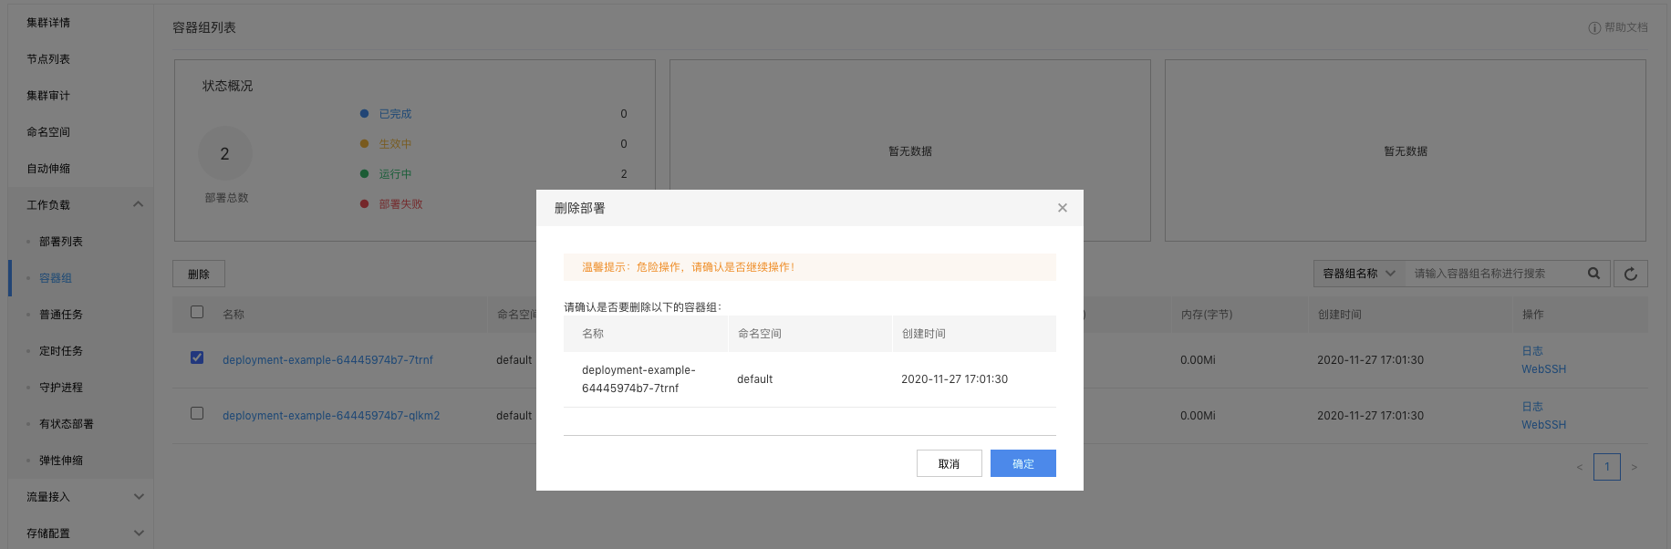The image size is (1671, 549).
Task: Expand the 流量接入 menu section
Action: 139,497
